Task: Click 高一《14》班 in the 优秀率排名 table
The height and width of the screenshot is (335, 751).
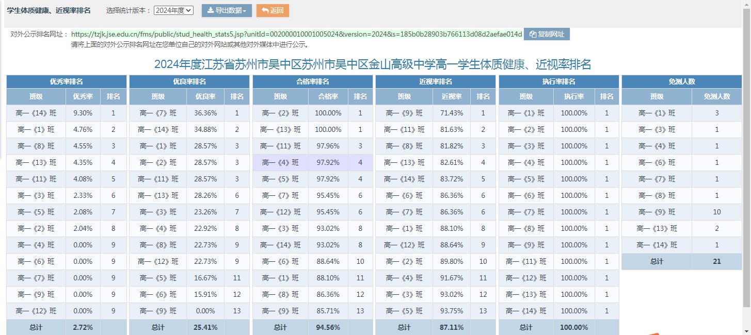Action: pyautogui.click(x=36, y=113)
